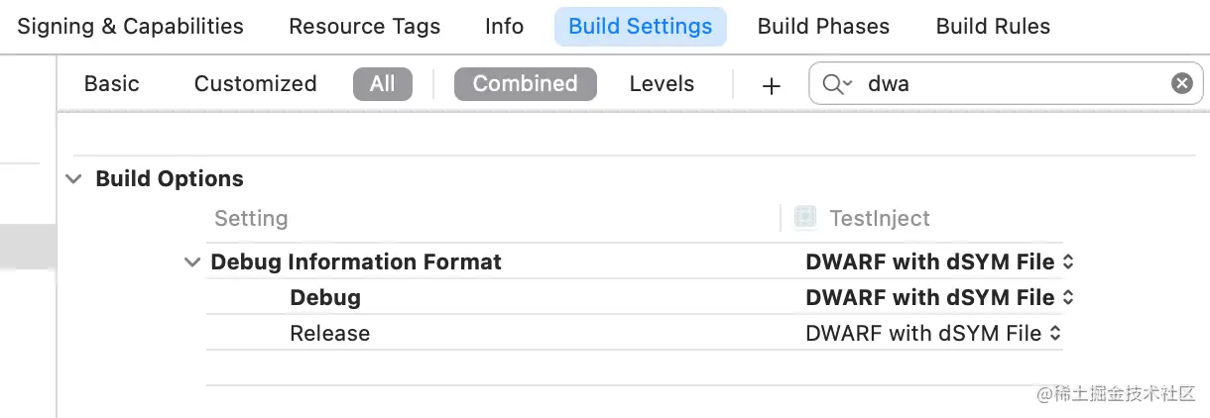Image resolution: width=1210 pixels, height=418 pixels.
Task: Clear the search field with the x icon
Action: [1181, 84]
